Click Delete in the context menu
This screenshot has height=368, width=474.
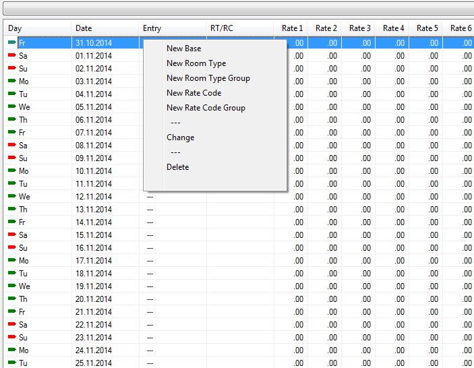pos(177,167)
